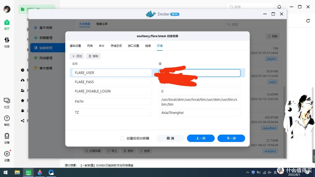
Task: Click the FLARE_USER name field
Action: pyautogui.click(x=112, y=73)
